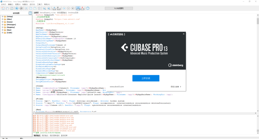The height and width of the screenshot is (139, 259).
Task: Switch to the Botva2Expand_v1.0.iss tab
Action: click(48, 13)
